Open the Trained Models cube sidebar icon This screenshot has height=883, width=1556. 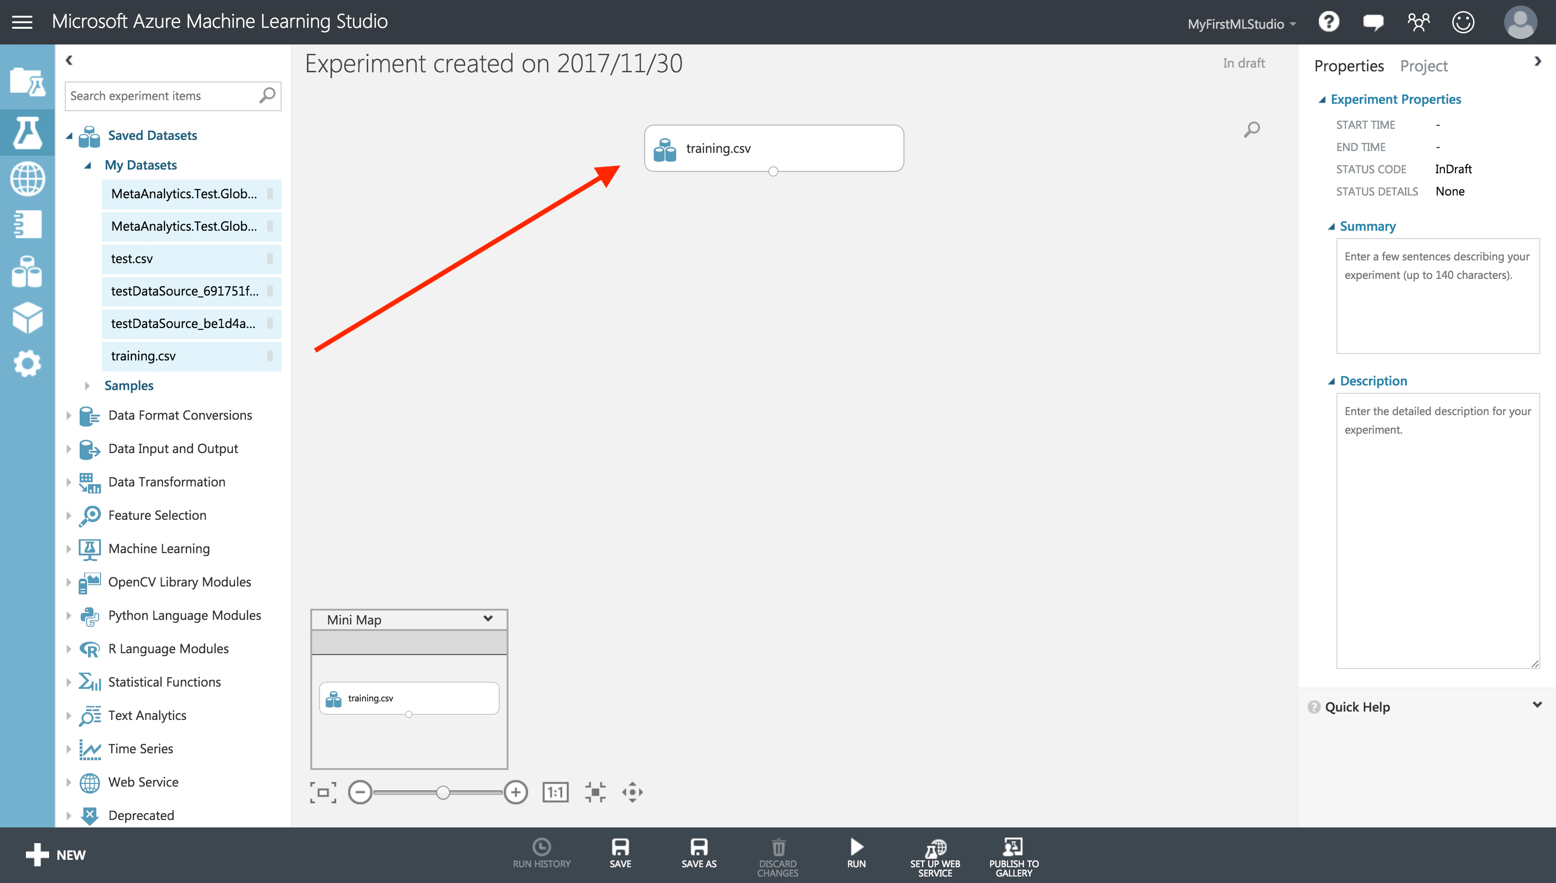click(x=27, y=317)
